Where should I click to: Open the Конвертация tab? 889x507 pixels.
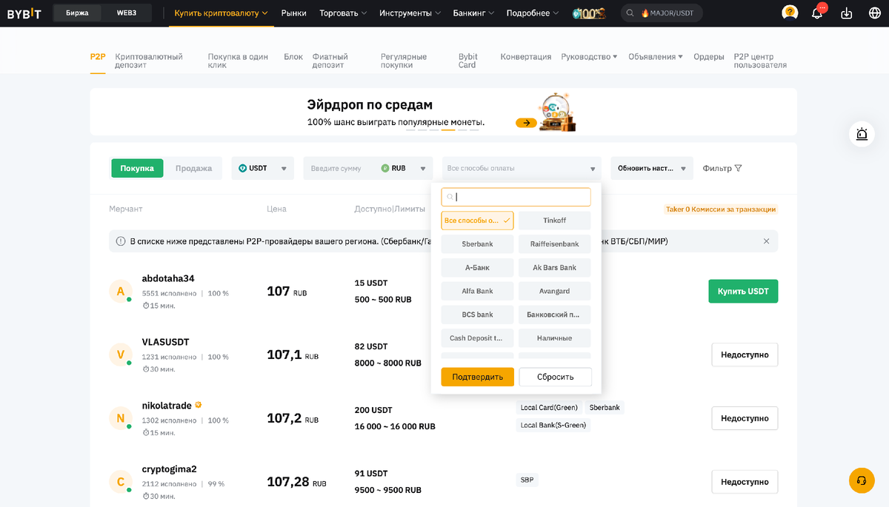pyautogui.click(x=526, y=56)
